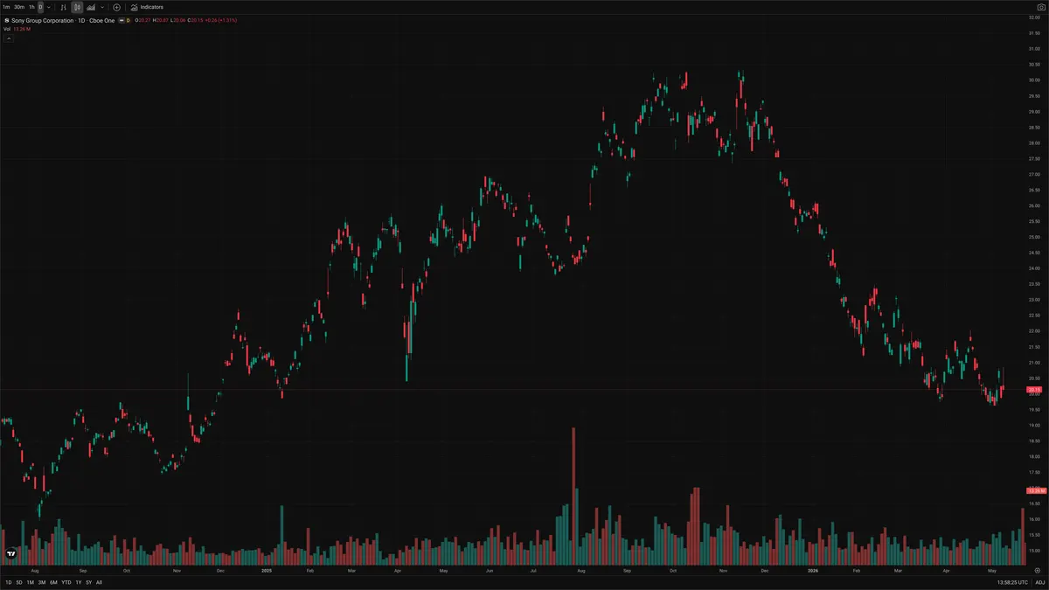The height and width of the screenshot is (590, 1049).
Task: Select the Candles chart style icon
Action: [77, 7]
